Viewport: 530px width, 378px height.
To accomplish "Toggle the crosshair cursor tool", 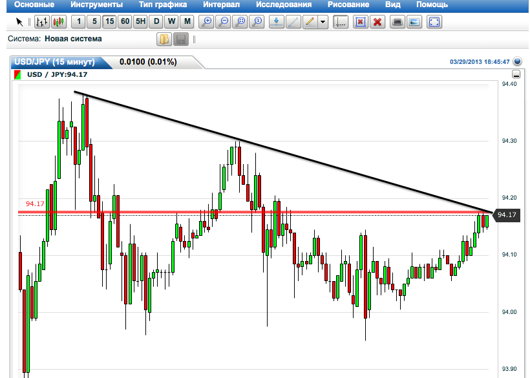I will 341,23.
